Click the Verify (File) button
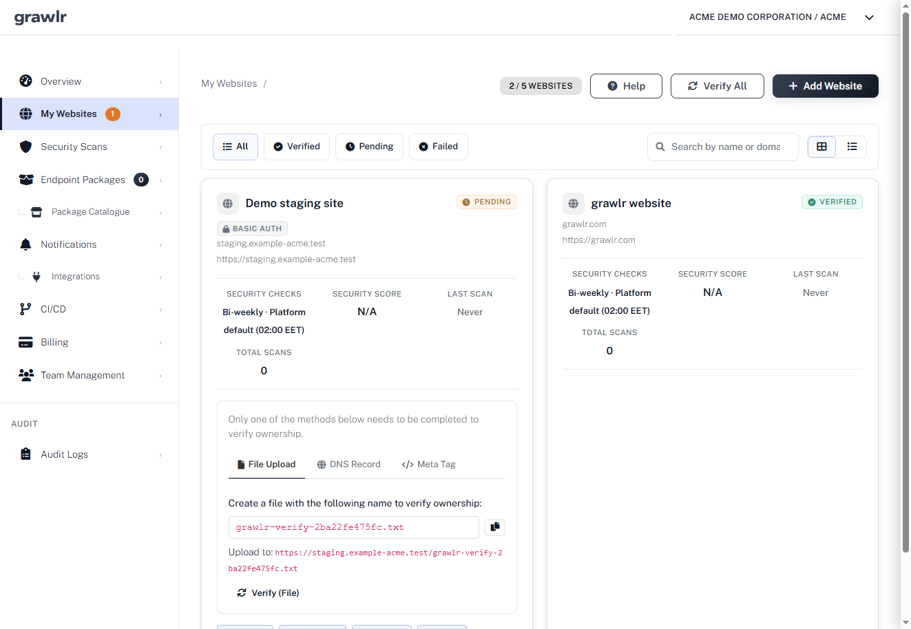Image resolution: width=911 pixels, height=629 pixels. click(268, 593)
